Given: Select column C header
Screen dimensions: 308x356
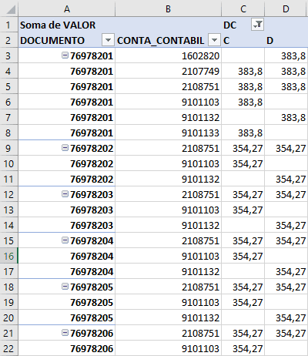Looking at the screenshot, I should point(243,8).
